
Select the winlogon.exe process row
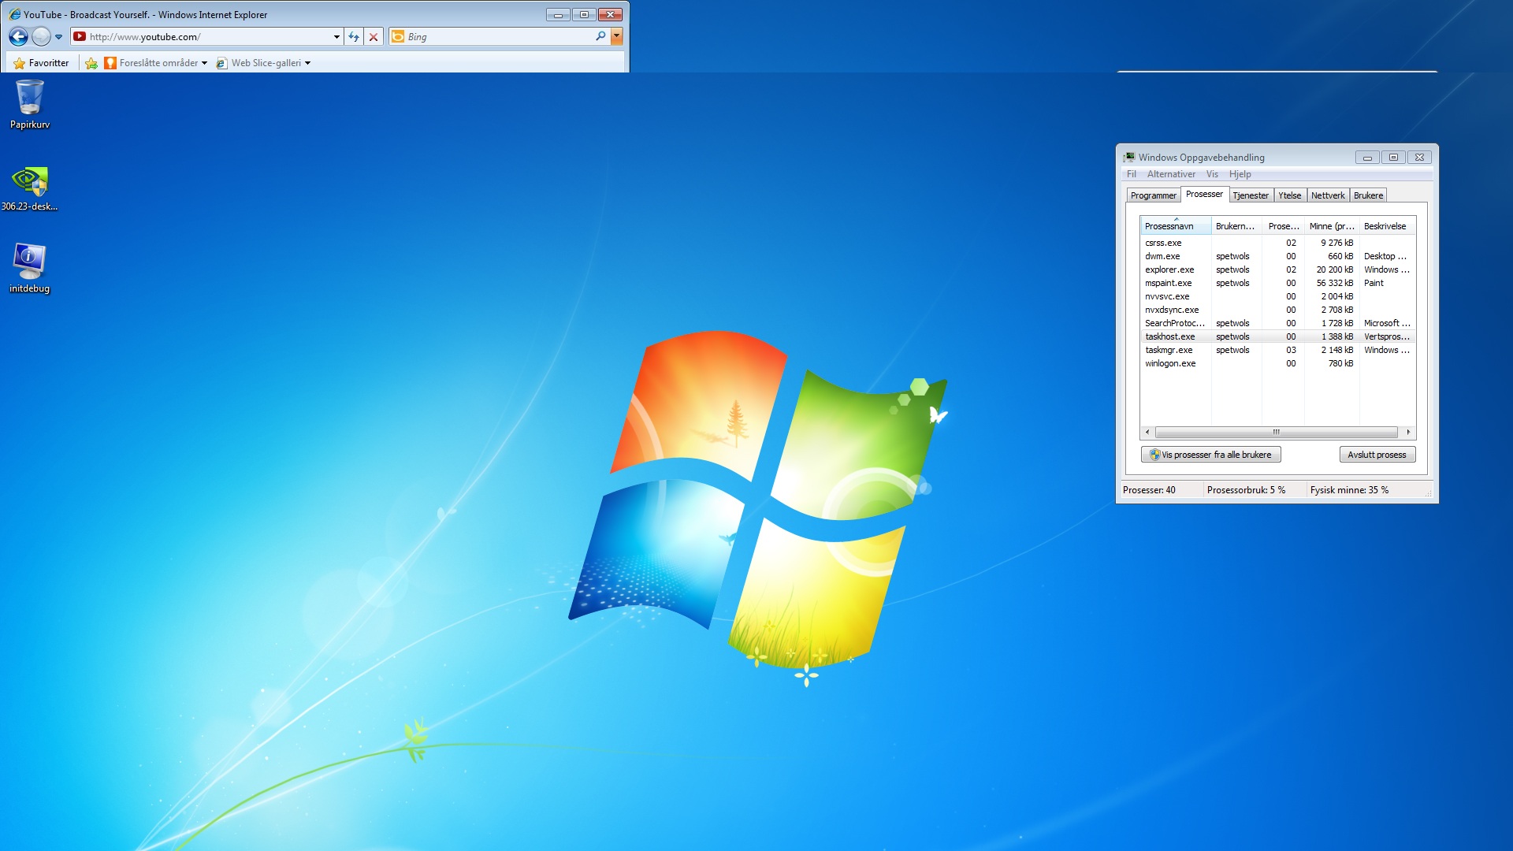(x=1277, y=363)
